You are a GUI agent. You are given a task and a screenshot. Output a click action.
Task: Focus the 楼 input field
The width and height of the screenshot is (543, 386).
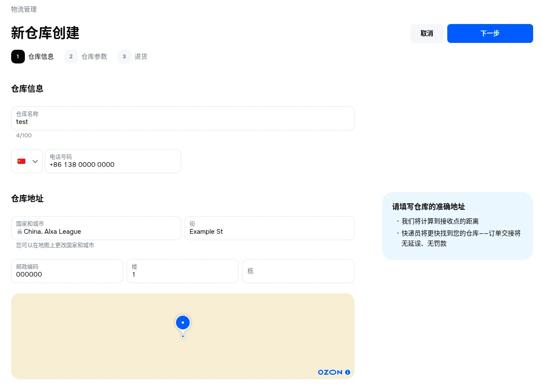tap(182, 271)
